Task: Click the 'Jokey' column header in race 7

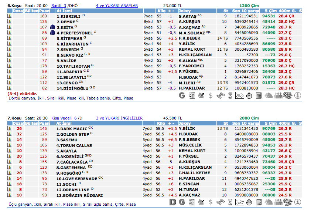Action: tap(185, 123)
